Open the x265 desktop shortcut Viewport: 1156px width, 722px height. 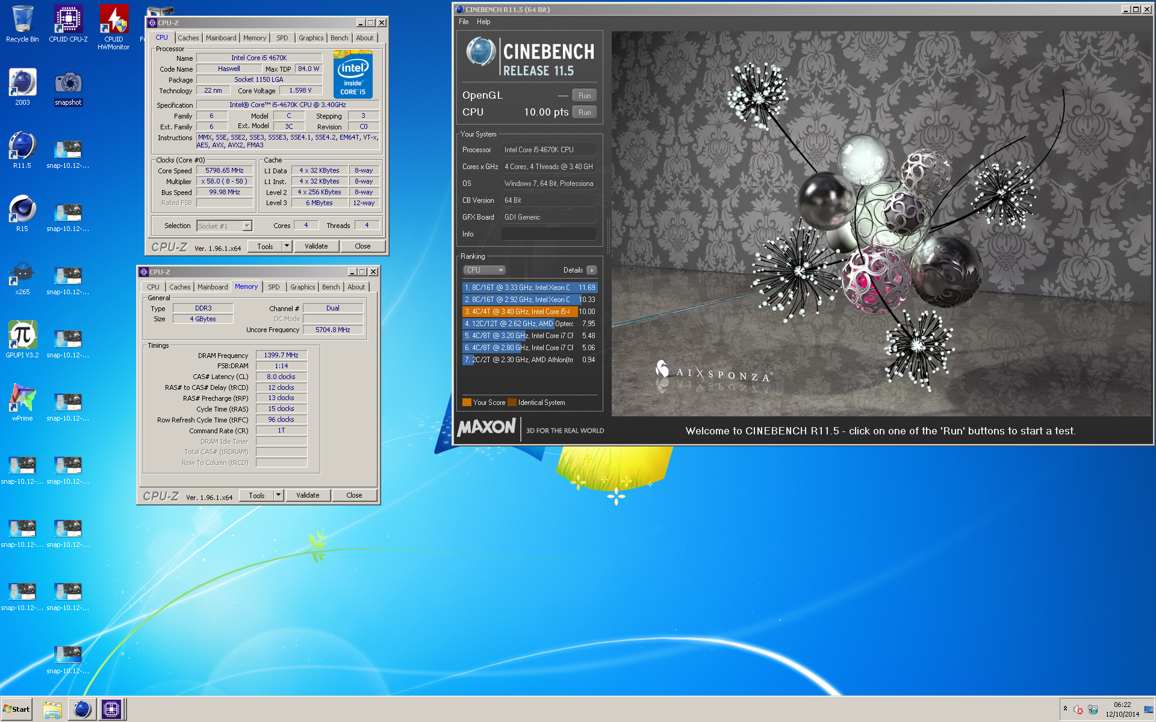[22, 277]
